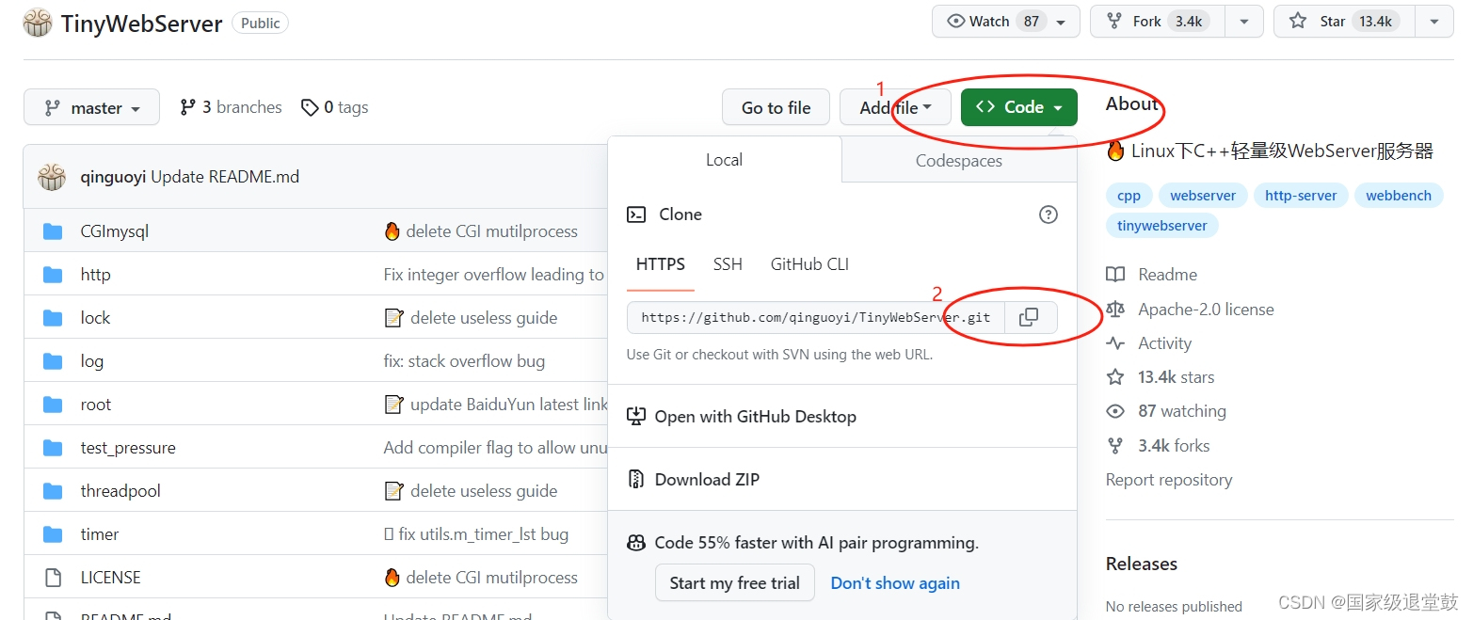Open the Watch notifications dropdown
Image resolution: width=1473 pixels, height=620 pixels.
click(1005, 22)
